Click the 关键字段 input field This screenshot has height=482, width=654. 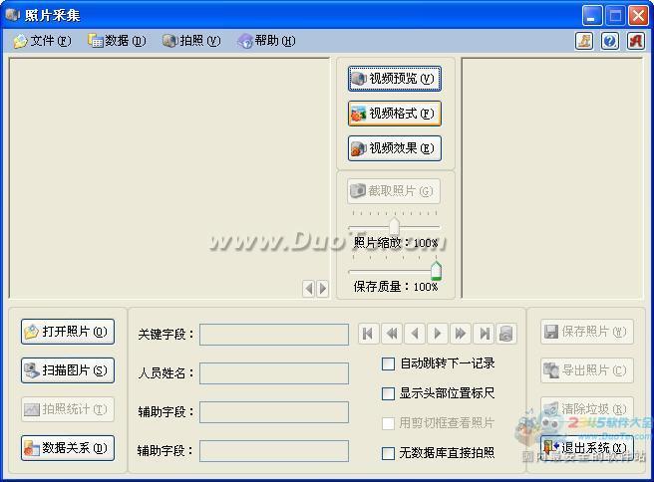(x=274, y=335)
